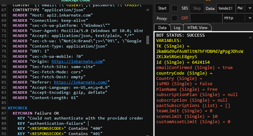The height and width of the screenshot is (136, 253).
Task: Click the proxy address input field
Action: 206,18
